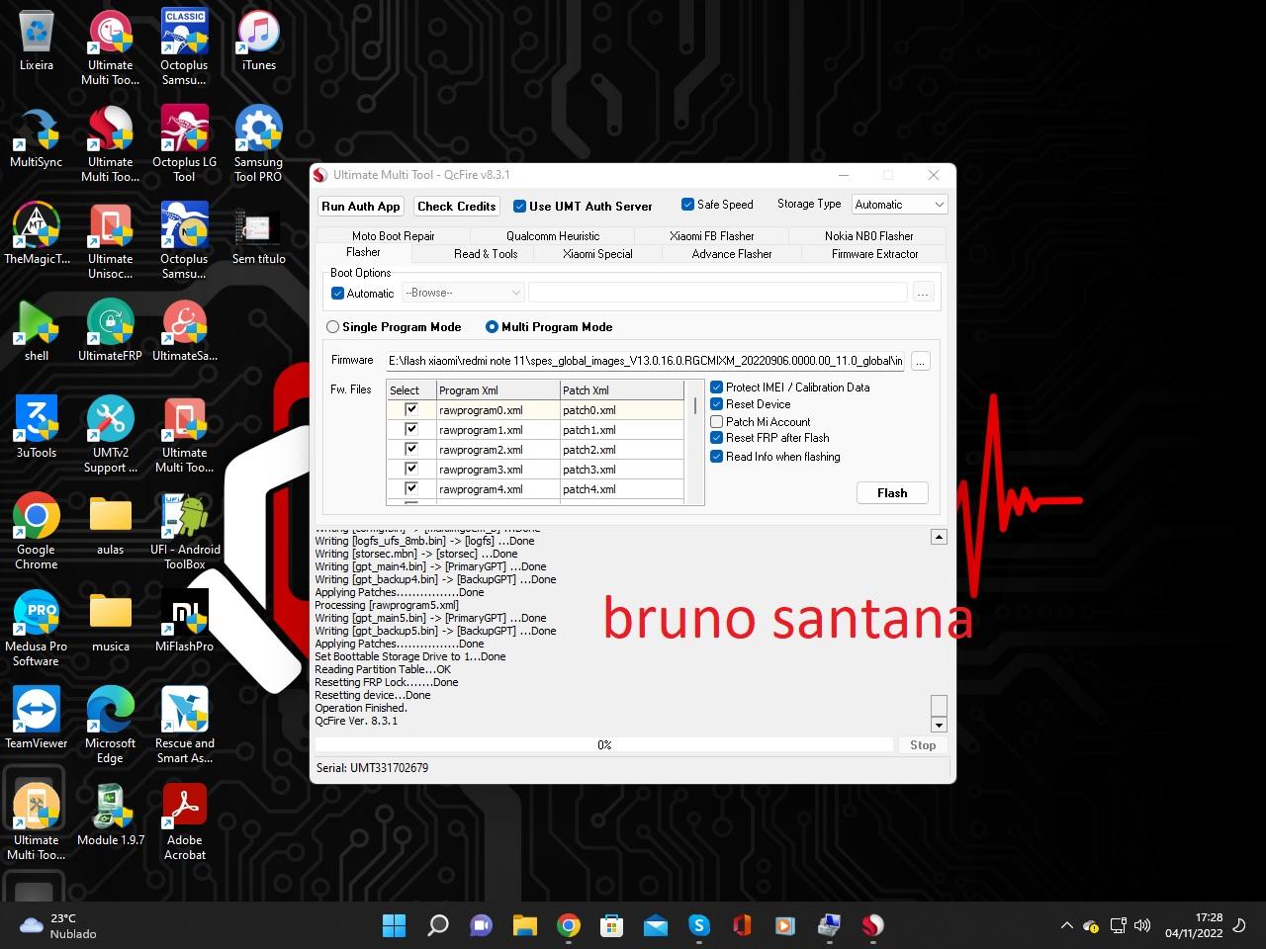Open the musica folder
This screenshot has width=1266, height=949.
[x=110, y=622]
